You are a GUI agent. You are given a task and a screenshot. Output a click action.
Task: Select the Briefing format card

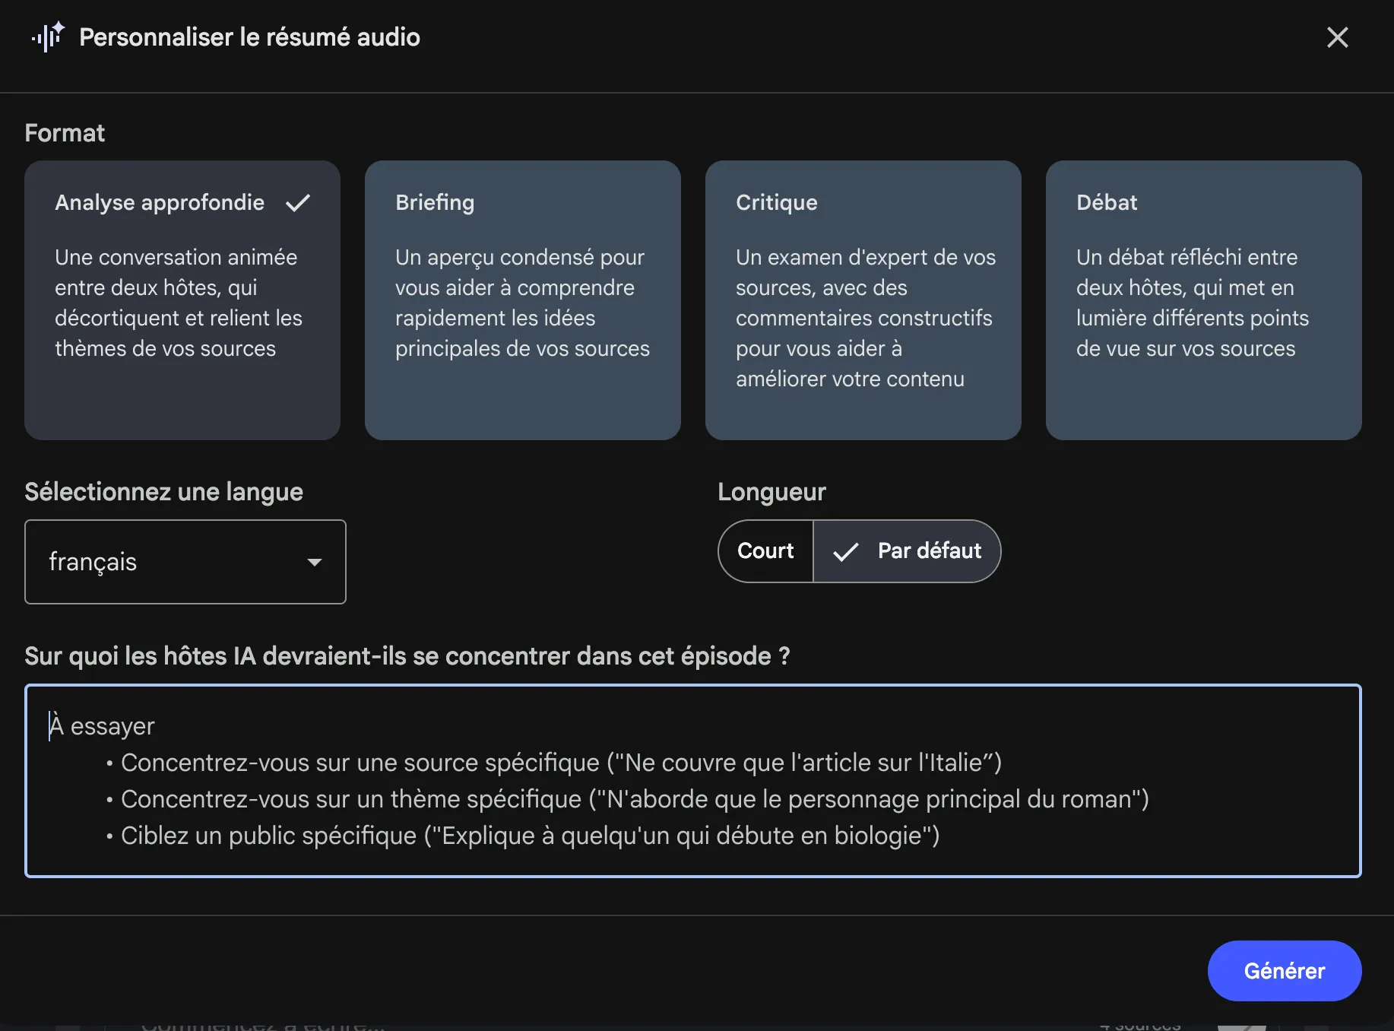522,300
